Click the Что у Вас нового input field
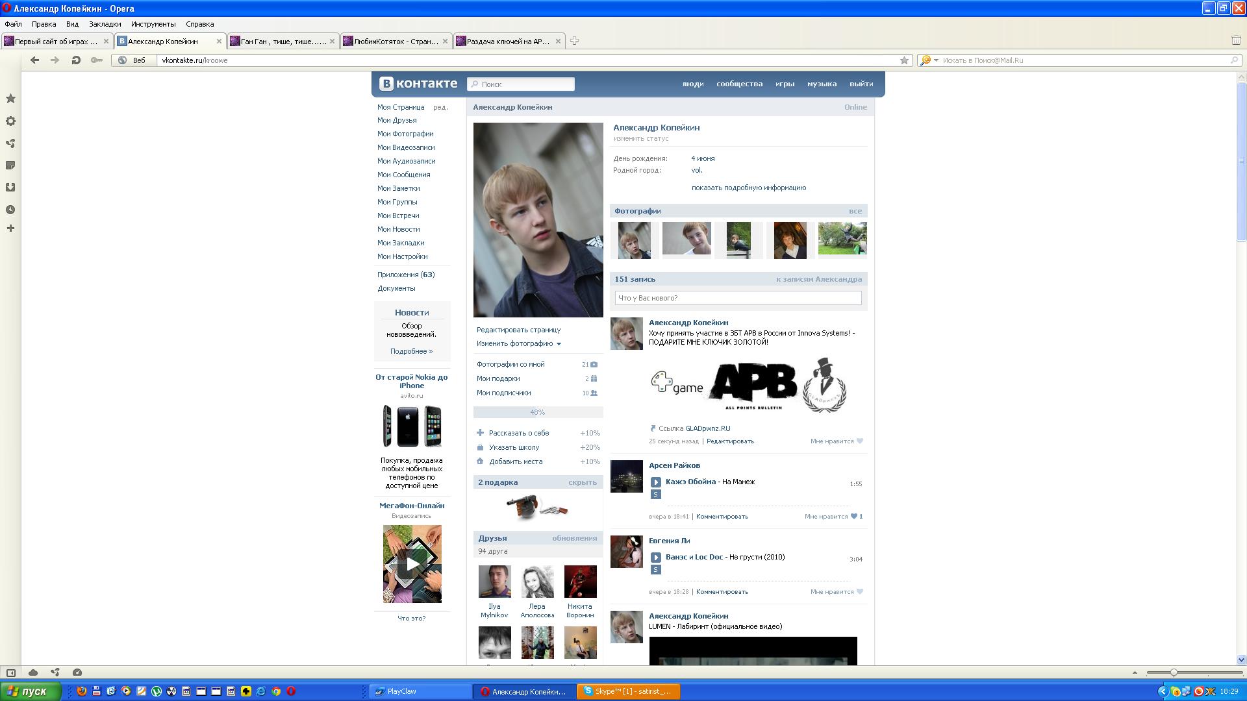 (x=738, y=298)
